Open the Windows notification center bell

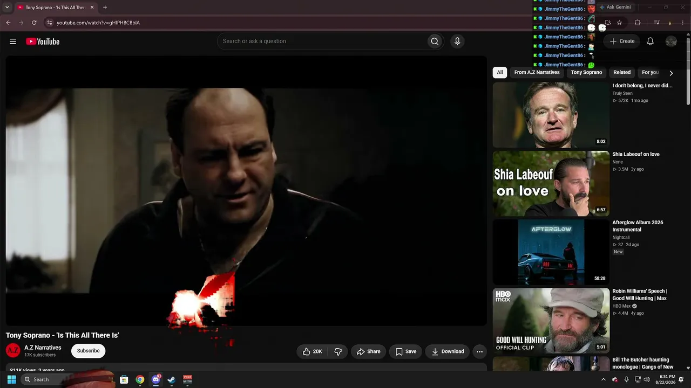pos(681,379)
